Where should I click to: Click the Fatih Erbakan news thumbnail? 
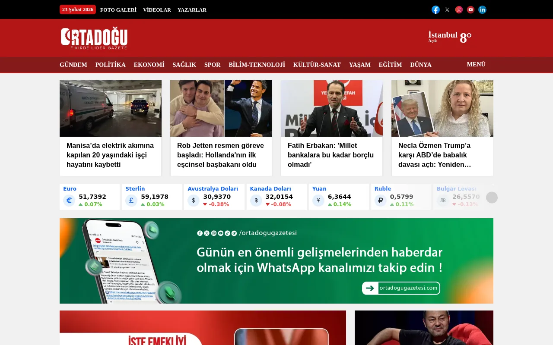(331, 108)
